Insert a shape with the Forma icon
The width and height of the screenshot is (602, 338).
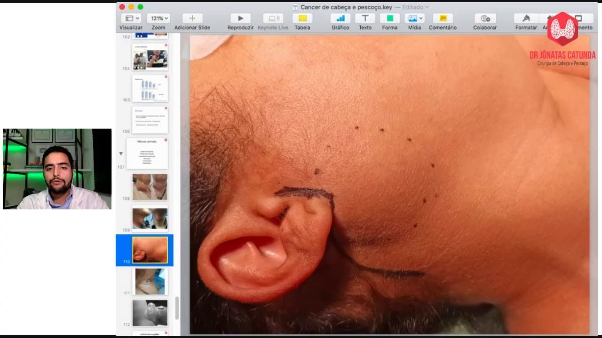tap(389, 18)
